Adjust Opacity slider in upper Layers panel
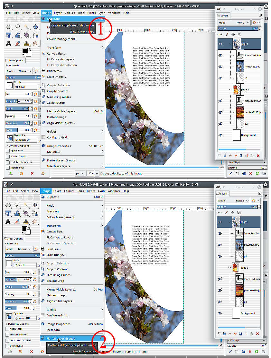 click(x=238, y=28)
